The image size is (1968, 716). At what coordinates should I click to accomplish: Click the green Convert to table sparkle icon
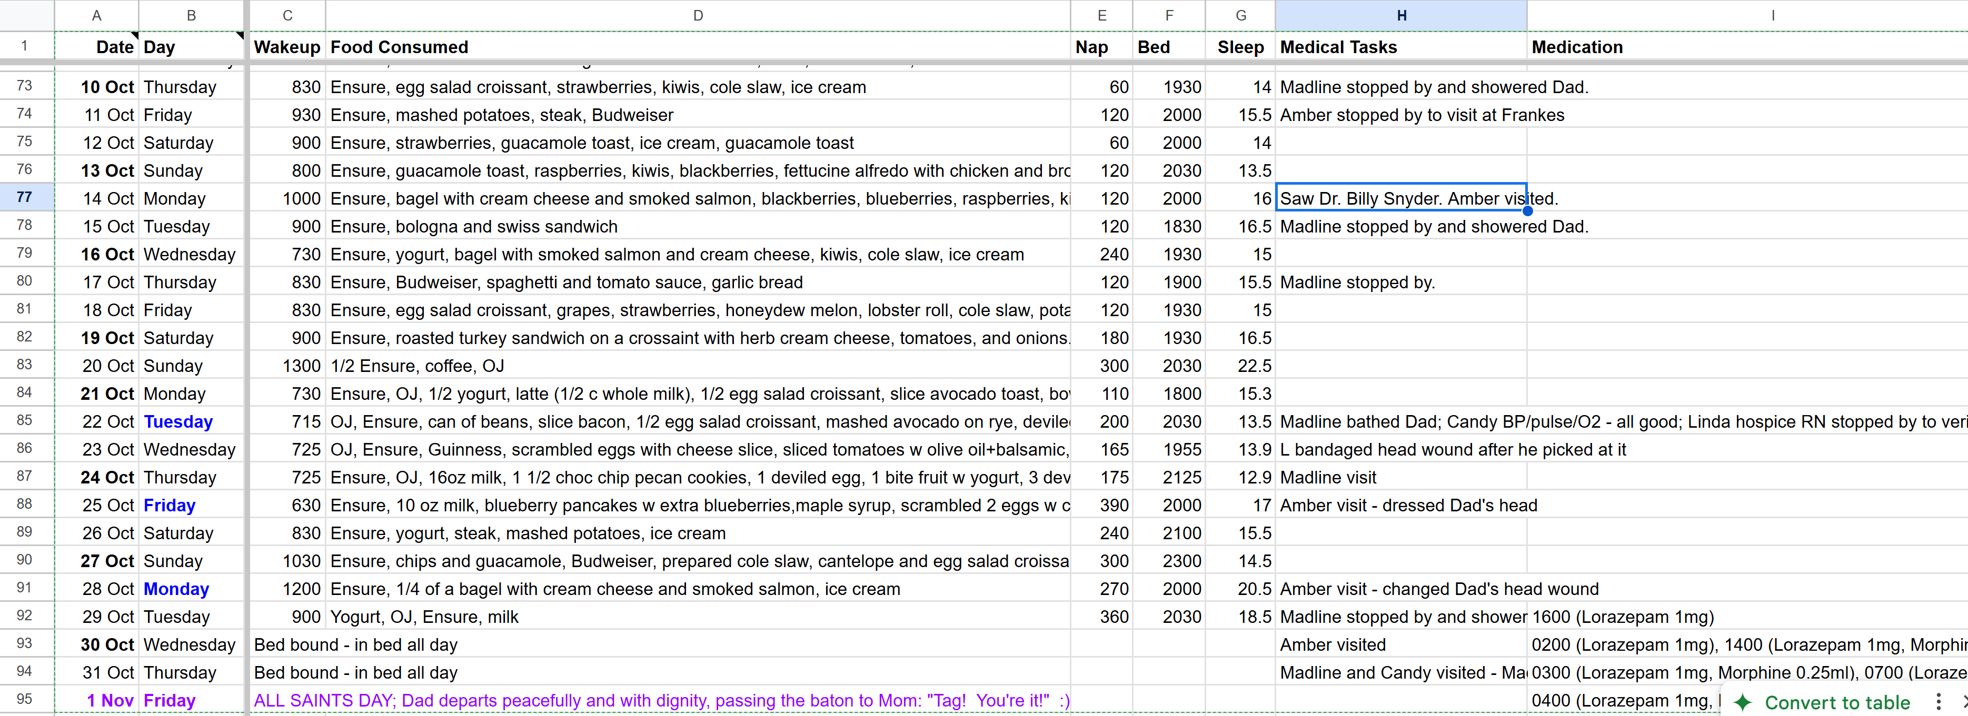pos(1743,701)
